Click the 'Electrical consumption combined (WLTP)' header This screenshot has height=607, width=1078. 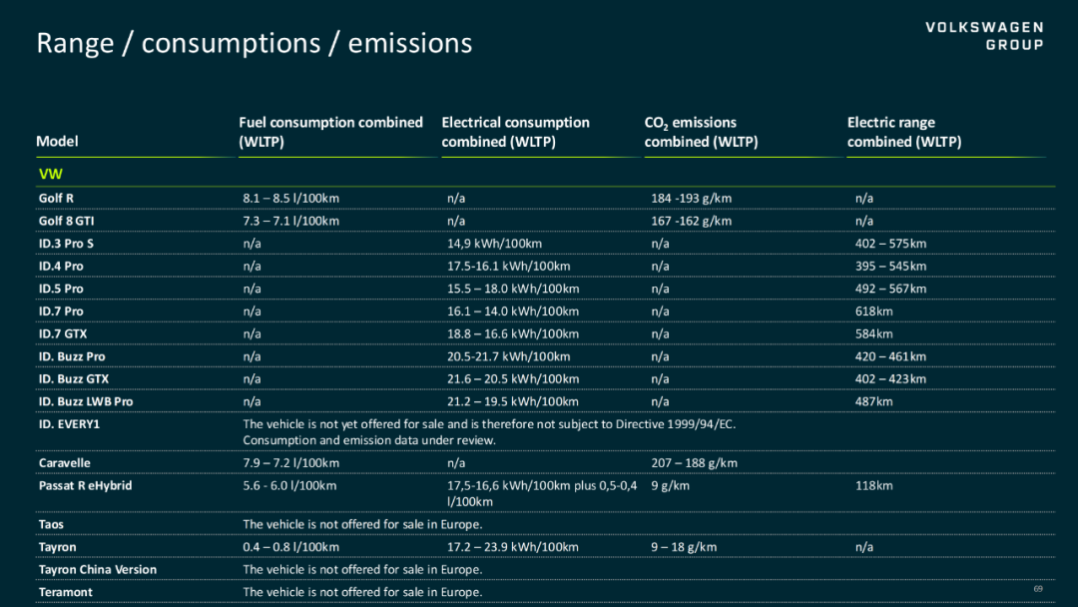click(x=516, y=132)
